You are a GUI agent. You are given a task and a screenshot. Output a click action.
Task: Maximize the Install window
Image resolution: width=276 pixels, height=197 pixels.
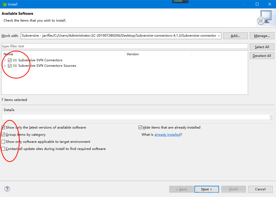[257, 4]
